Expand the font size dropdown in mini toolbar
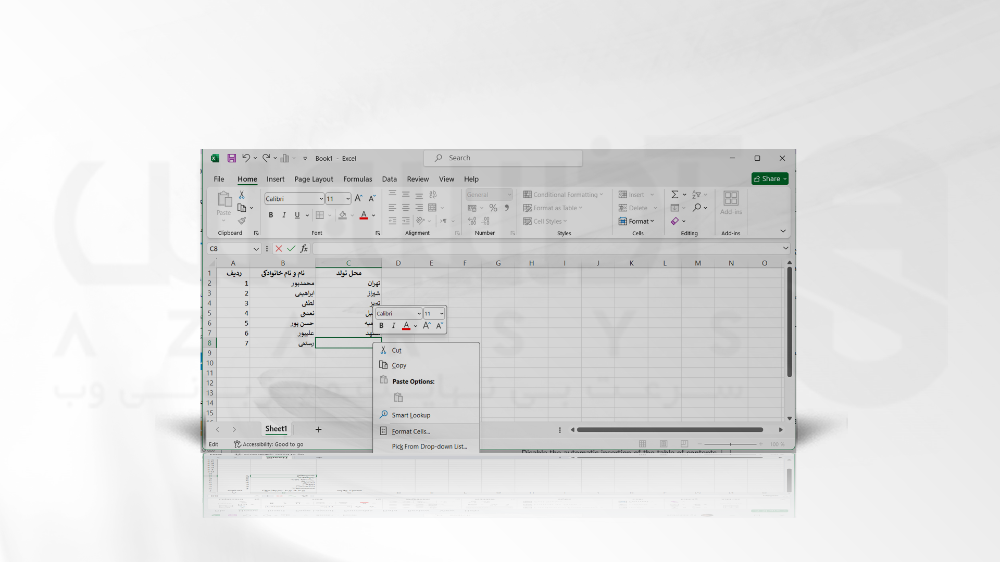This screenshot has height=562, width=1000. pyautogui.click(x=441, y=314)
